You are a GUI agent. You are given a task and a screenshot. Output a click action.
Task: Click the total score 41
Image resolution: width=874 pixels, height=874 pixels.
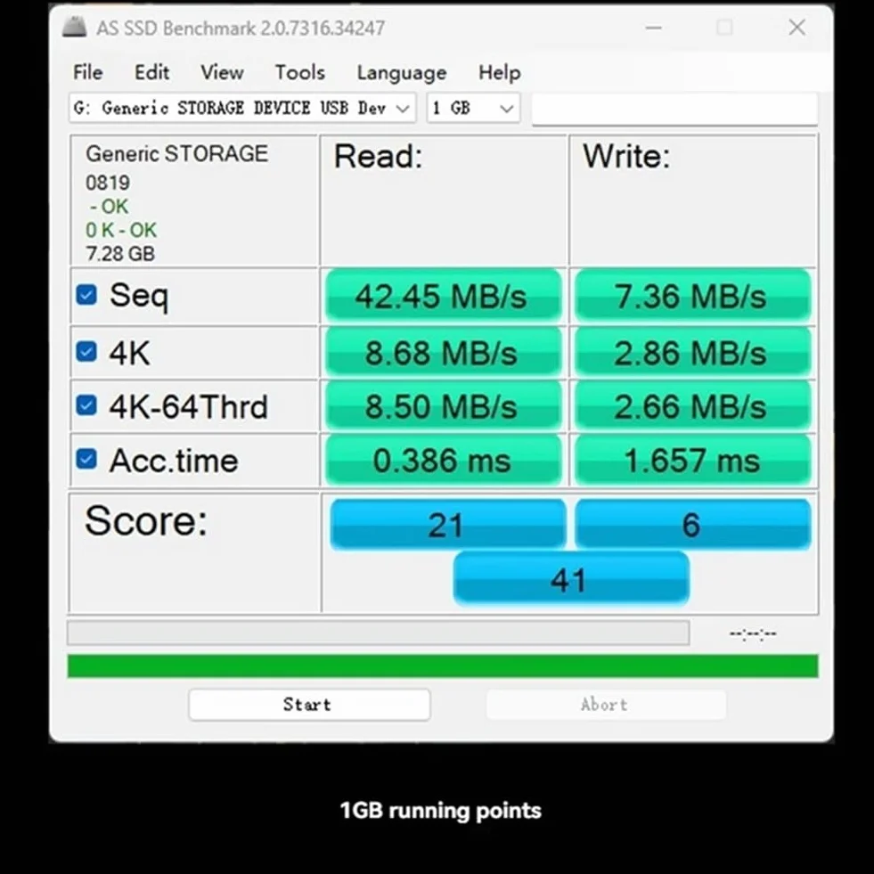point(571,579)
